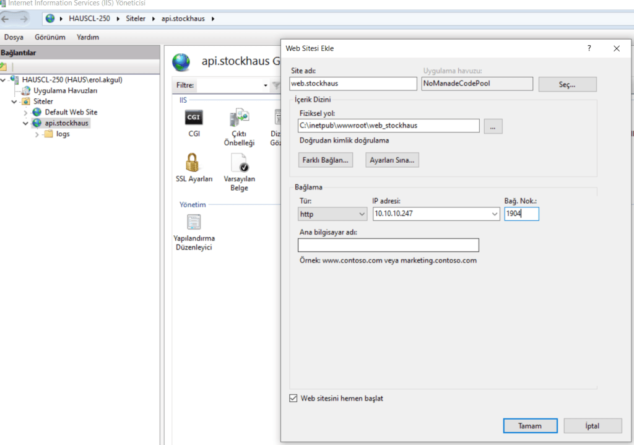Screen dimensions: 634x445
Task: Click the Ana bilgisayar adı field
Action: 388,245
